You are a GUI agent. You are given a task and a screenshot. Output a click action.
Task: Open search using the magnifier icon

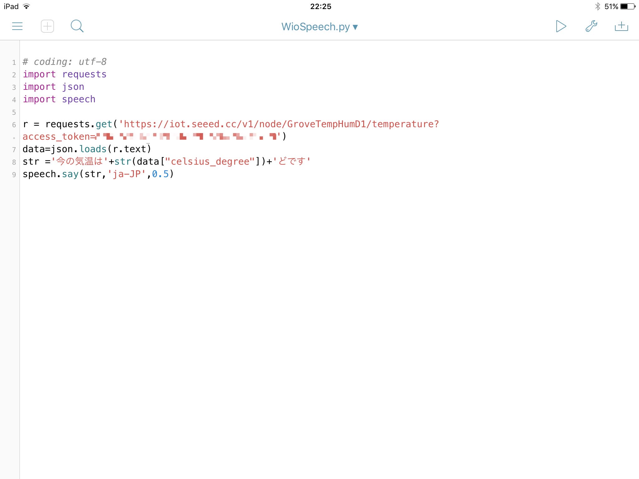pyautogui.click(x=77, y=26)
